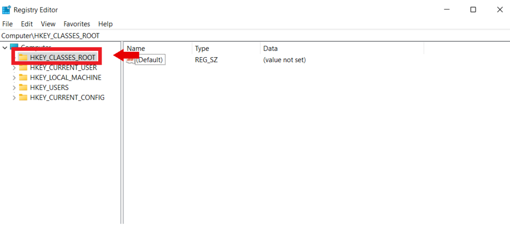Click the HKEY_USERS folder icon
Image resolution: width=510 pixels, height=227 pixels.
pos(23,88)
